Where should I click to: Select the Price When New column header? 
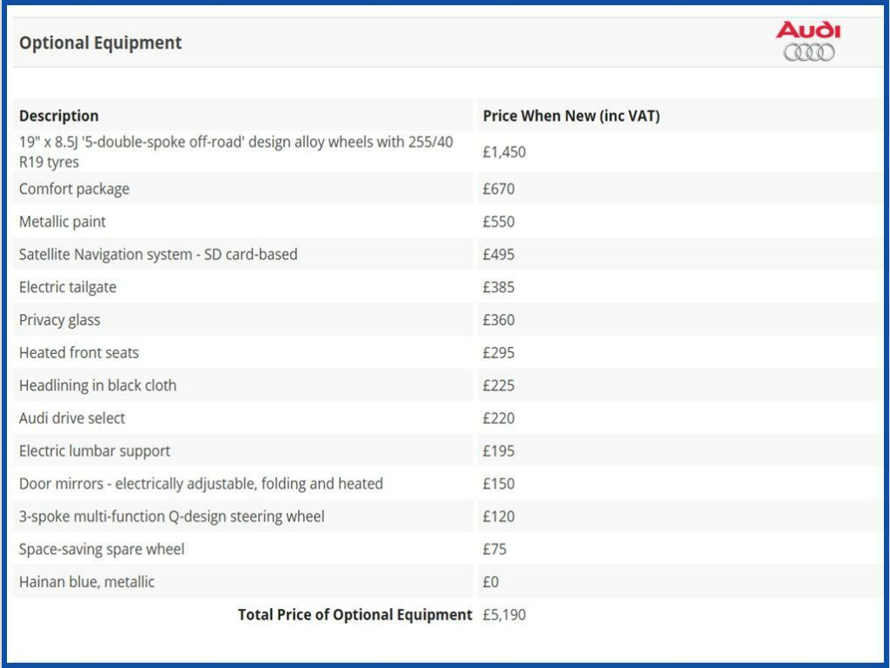pos(571,116)
